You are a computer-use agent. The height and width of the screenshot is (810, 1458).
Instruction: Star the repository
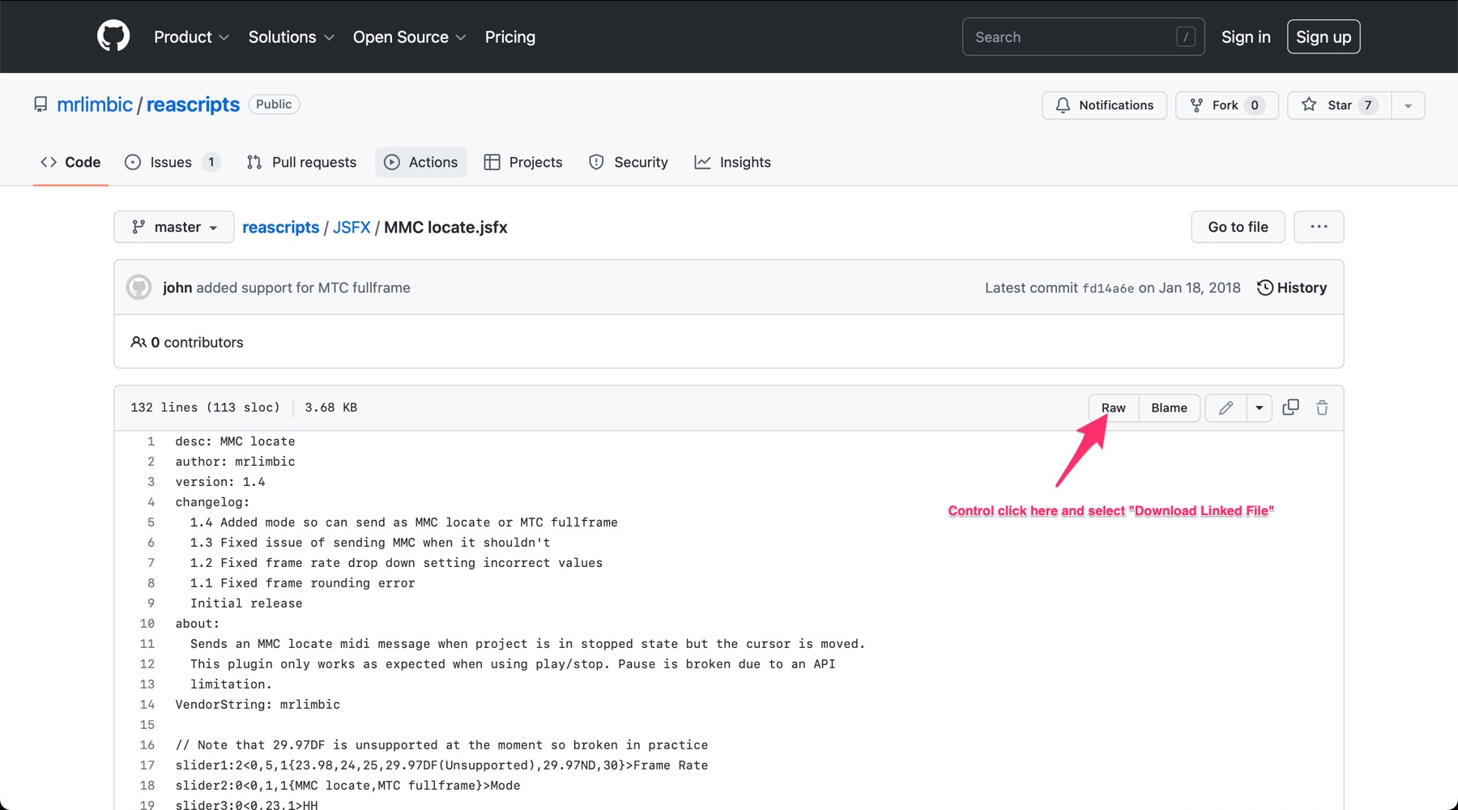point(1340,105)
